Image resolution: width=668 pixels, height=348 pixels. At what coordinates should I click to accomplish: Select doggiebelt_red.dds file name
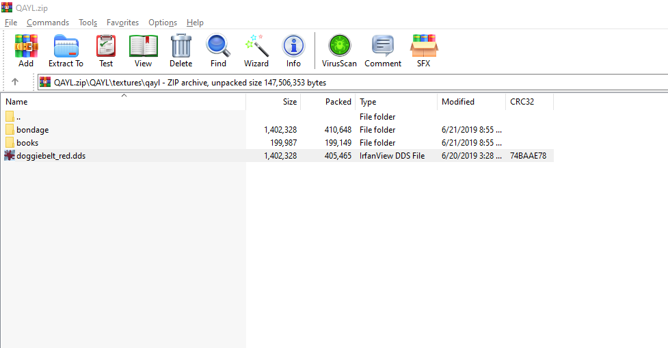(x=51, y=155)
